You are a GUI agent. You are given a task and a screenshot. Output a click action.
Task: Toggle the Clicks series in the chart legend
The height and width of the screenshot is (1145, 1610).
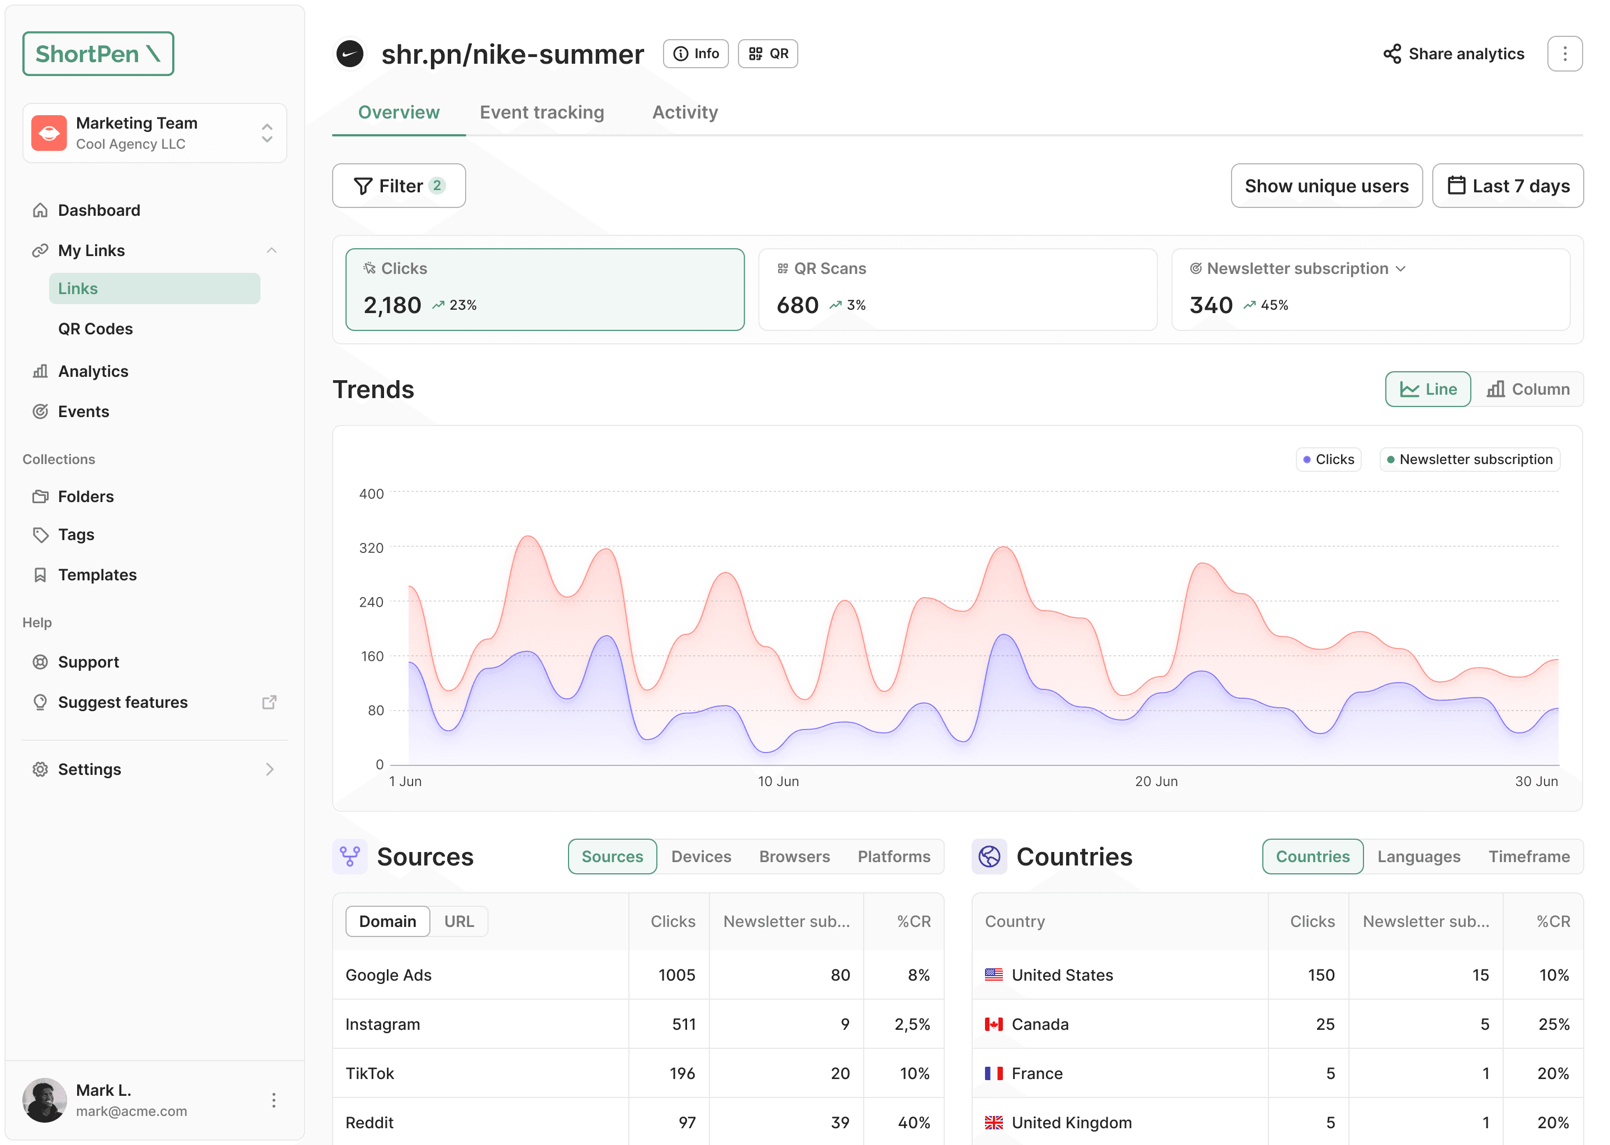click(1328, 459)
